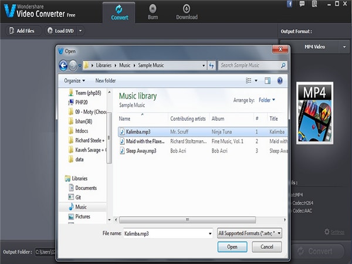Open the All Supported Formats filter dropdown
The image size is (352, 264).
pos(249,233)
